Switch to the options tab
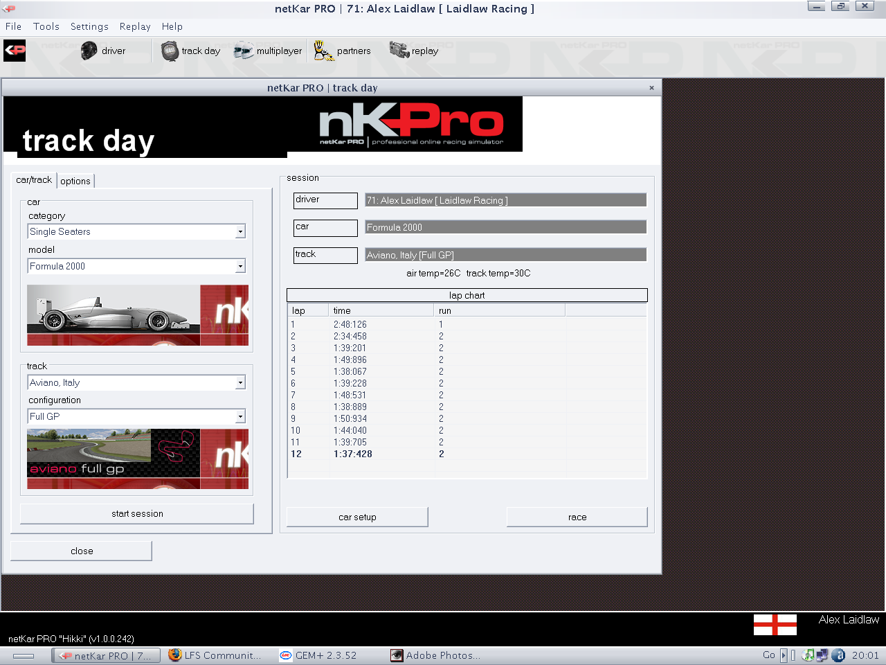886x665 pixels. pyautogui.click(x=75, y=181)
